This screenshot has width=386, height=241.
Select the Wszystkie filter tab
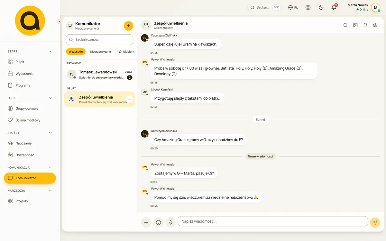[76, 51]
